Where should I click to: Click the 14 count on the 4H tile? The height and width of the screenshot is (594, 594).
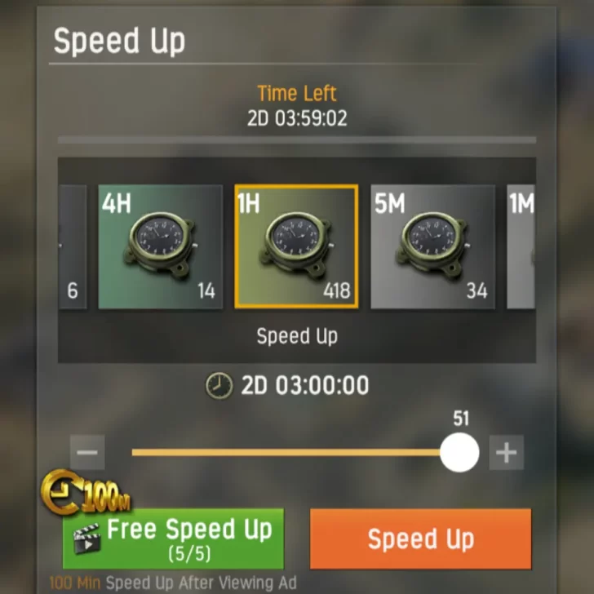click(206, 291)
